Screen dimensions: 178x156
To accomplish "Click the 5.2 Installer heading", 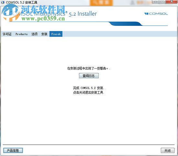I will pyautogui.click(x=83, y=14).
